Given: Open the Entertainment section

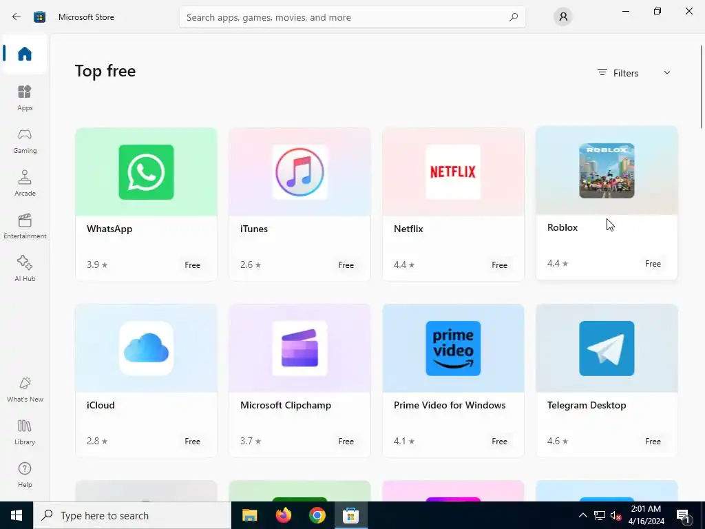Looking at the screenshot, I should (x=25, y=226).
